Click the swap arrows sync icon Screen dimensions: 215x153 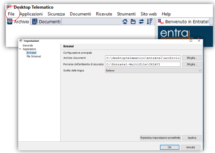[141, 22]
